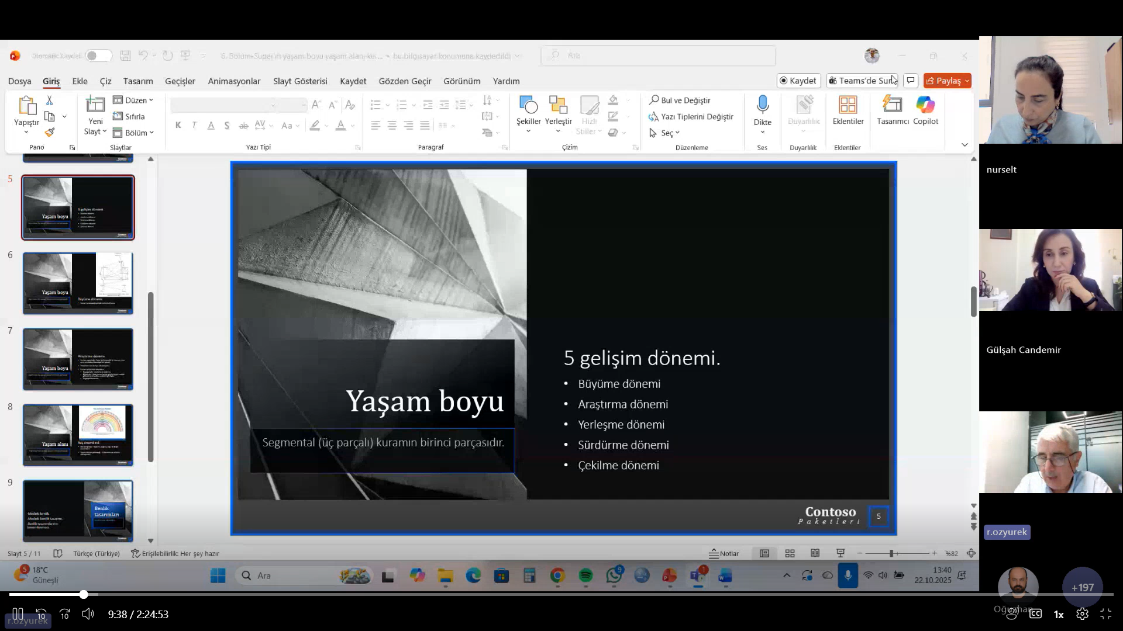
Task: Open the Animasyonlar ribbon tab
Action: point(234,81)
